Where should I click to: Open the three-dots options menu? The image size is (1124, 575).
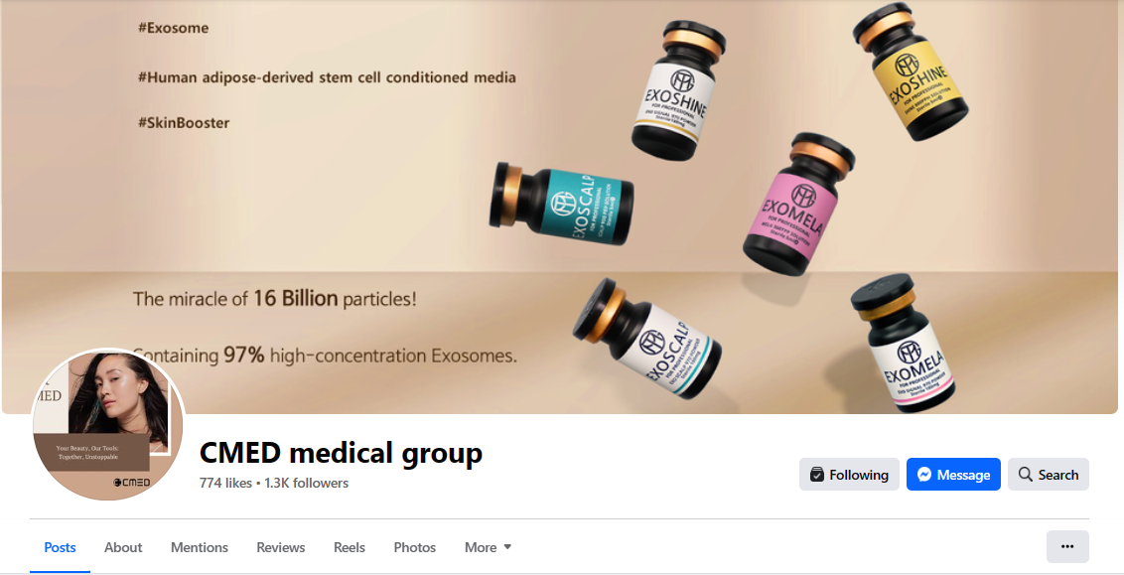tap(1067, 546)
